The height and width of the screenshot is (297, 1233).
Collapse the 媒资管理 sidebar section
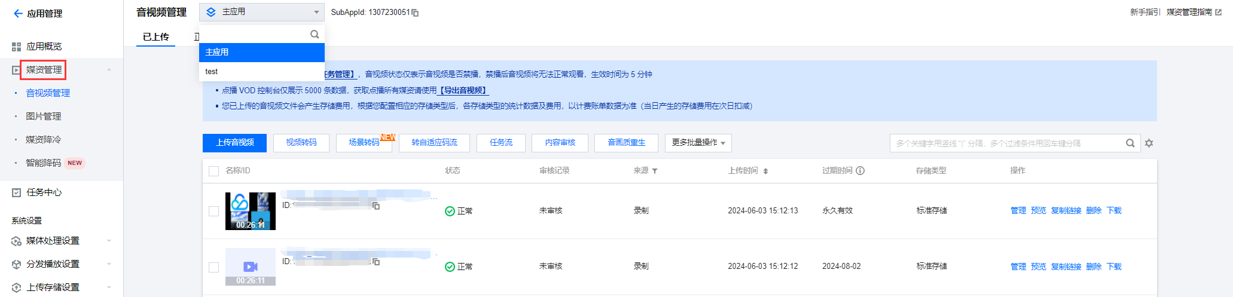(109, 70)
